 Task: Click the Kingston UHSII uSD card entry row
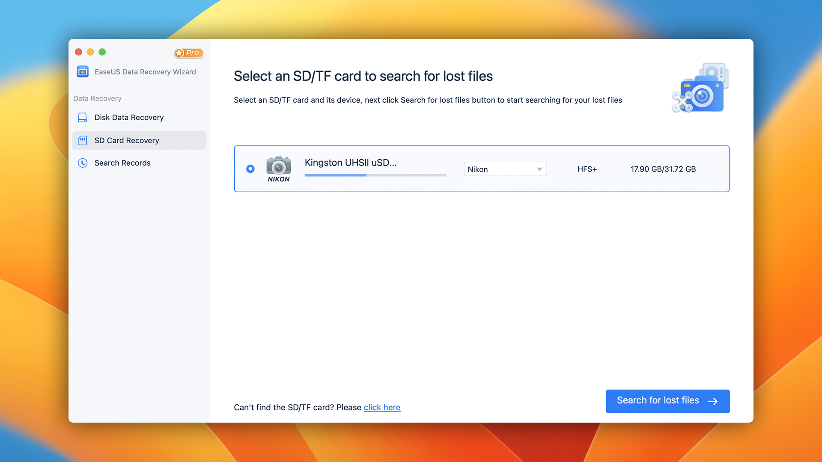[482, 169]
